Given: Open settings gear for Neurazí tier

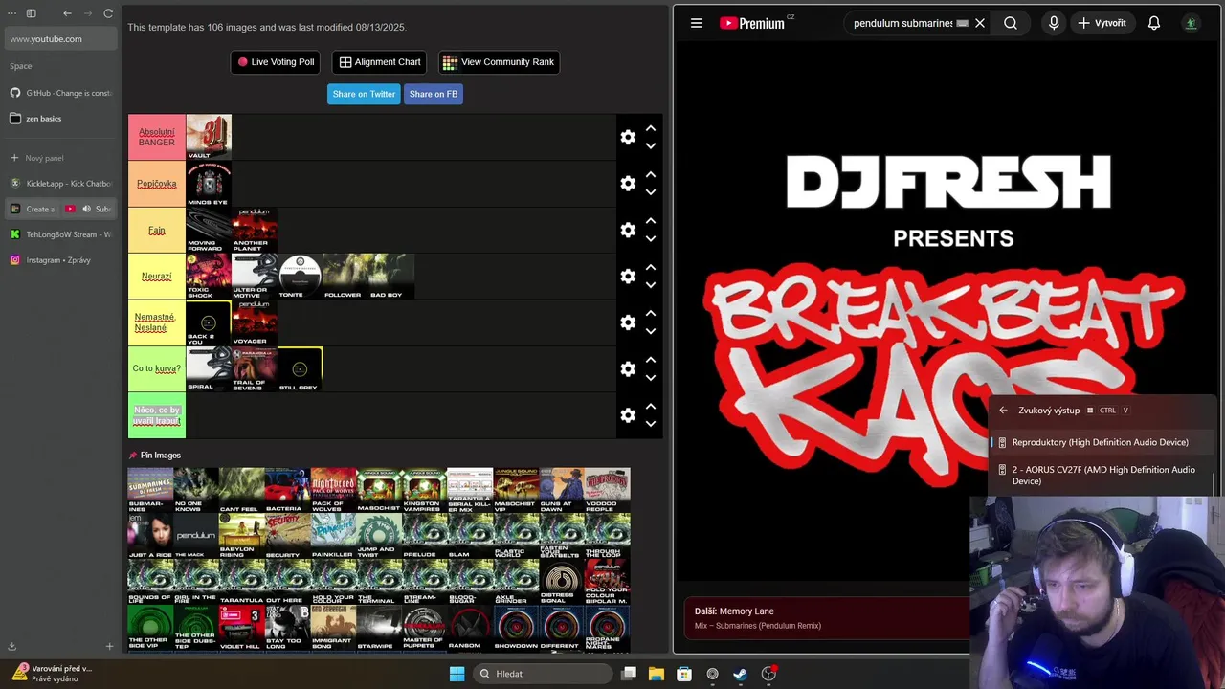Looking at the screenshot, I should 628,276.
